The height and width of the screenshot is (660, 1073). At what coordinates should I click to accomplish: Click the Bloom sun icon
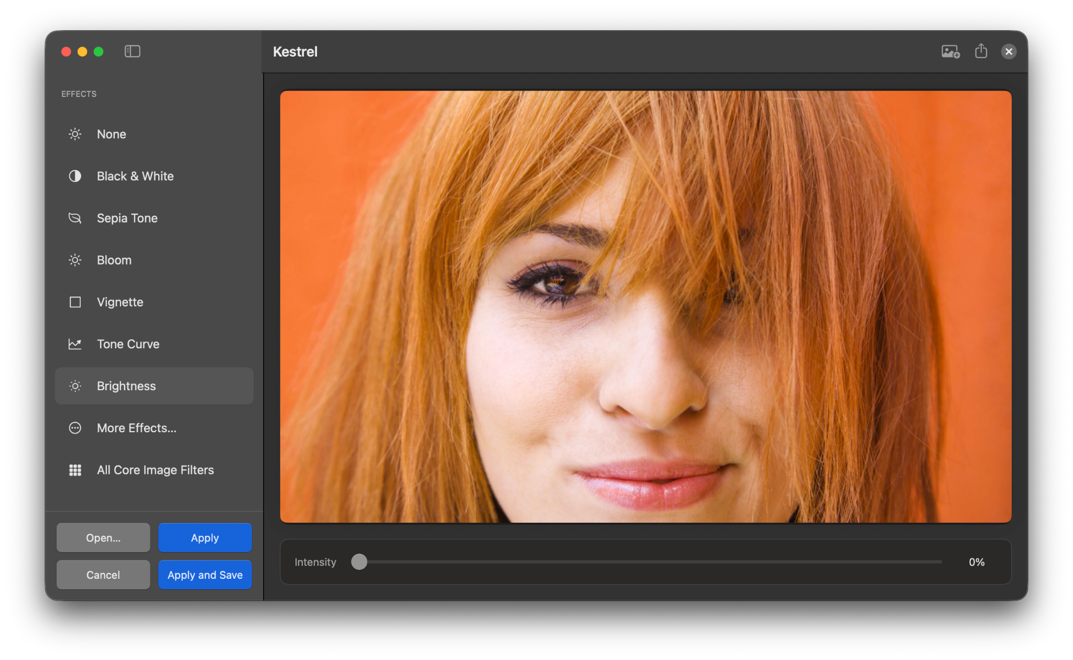(x=75, y=260)
